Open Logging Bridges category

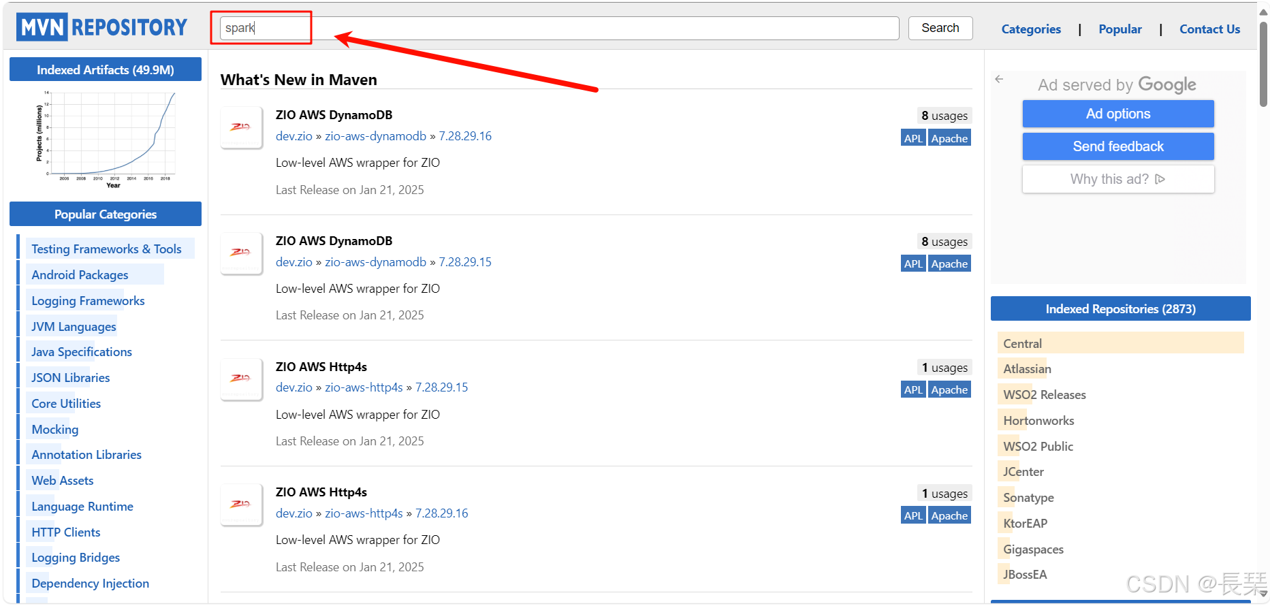76,558
